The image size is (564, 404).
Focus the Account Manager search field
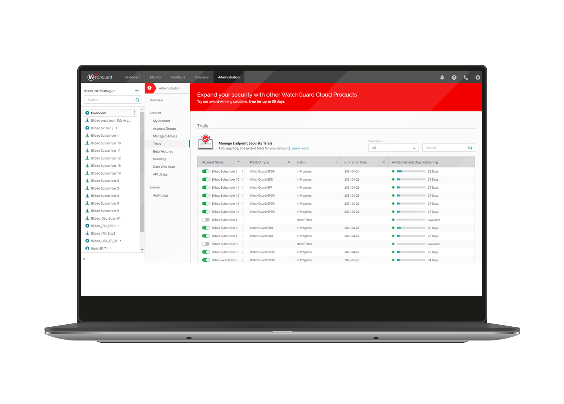tap(112, 100)
